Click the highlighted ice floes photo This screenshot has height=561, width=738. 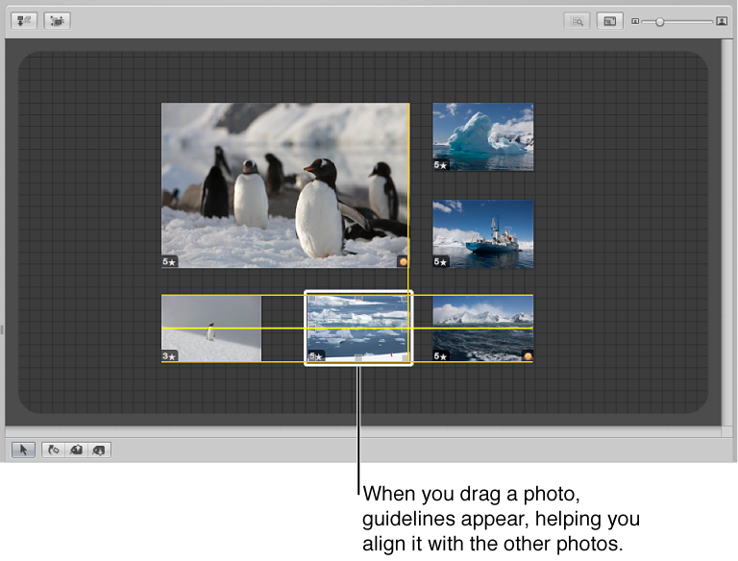358,329
